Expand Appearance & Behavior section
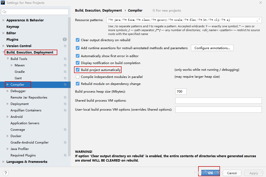 tap(3, 20)
